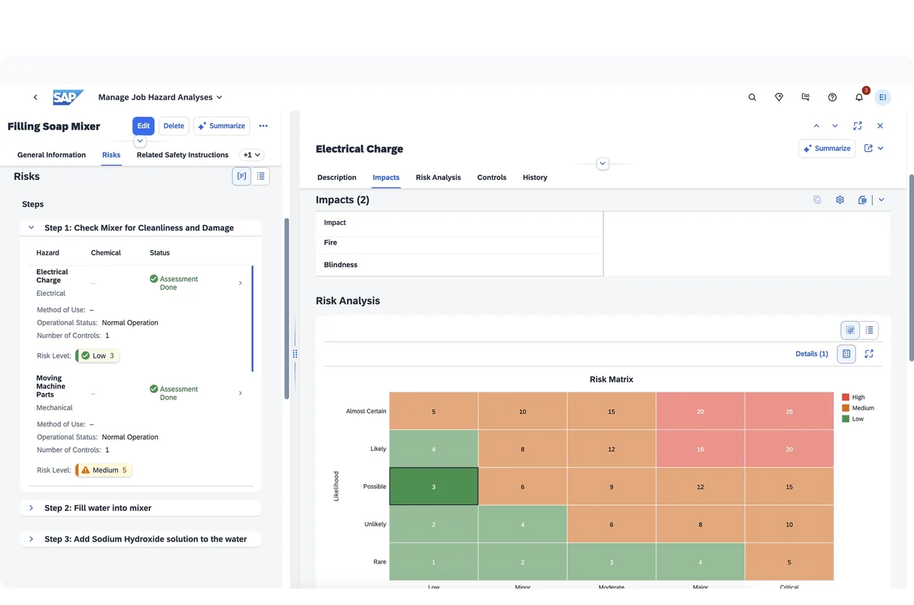Open the Moving Machine Parts row arrow

point(240,393)
